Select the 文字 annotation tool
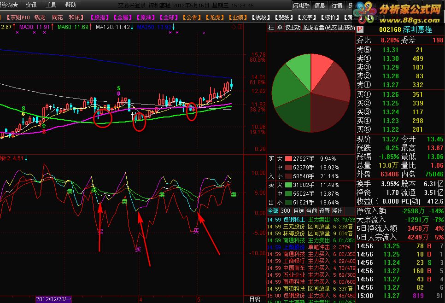Screen dimensions: 445x303 [307, 17]
